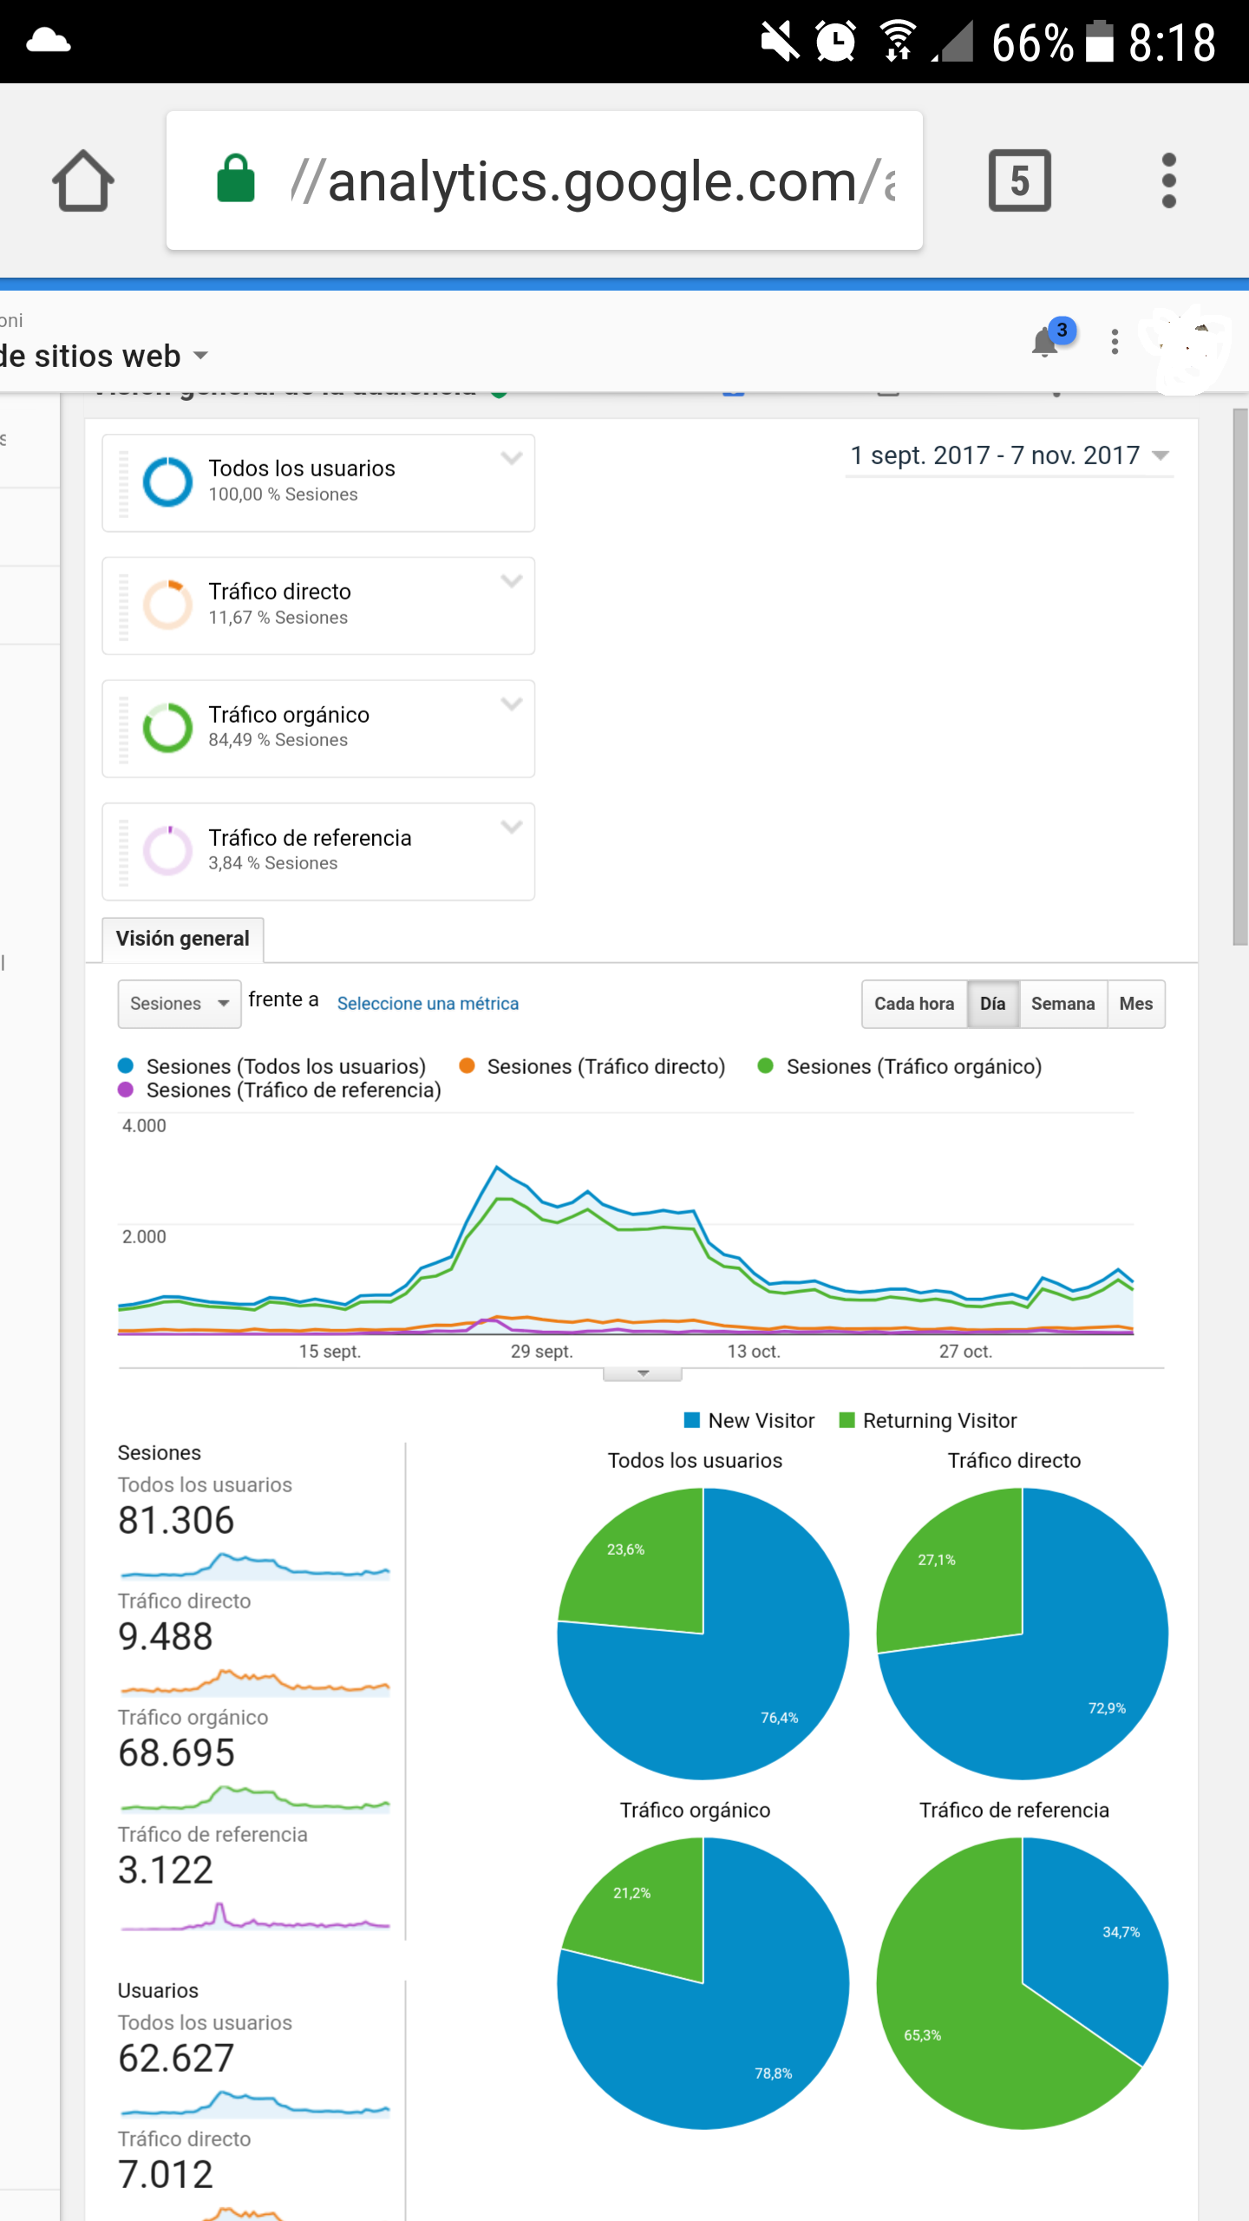
Task: Click the Todos los usuarios sessions sparkline
Action: 255,1565
